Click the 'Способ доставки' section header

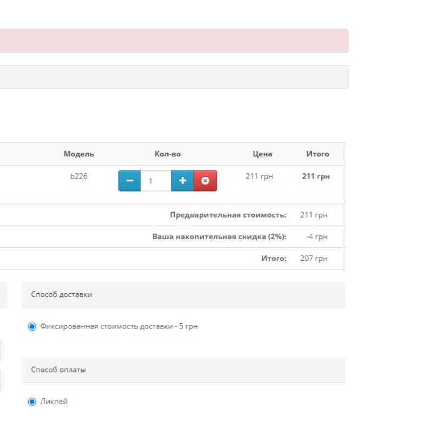pos(62,294)
